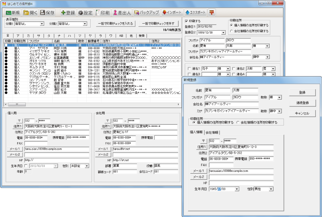Select 会社情報の住所を印刷する in the 新規登録 dialog
The height and width of the screenshot is (217, 322).
[x=238, y=122]
